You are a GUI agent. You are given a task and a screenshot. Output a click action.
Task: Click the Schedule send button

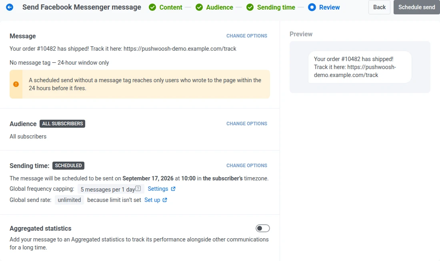pyautogui.click(x=417, y=7)
